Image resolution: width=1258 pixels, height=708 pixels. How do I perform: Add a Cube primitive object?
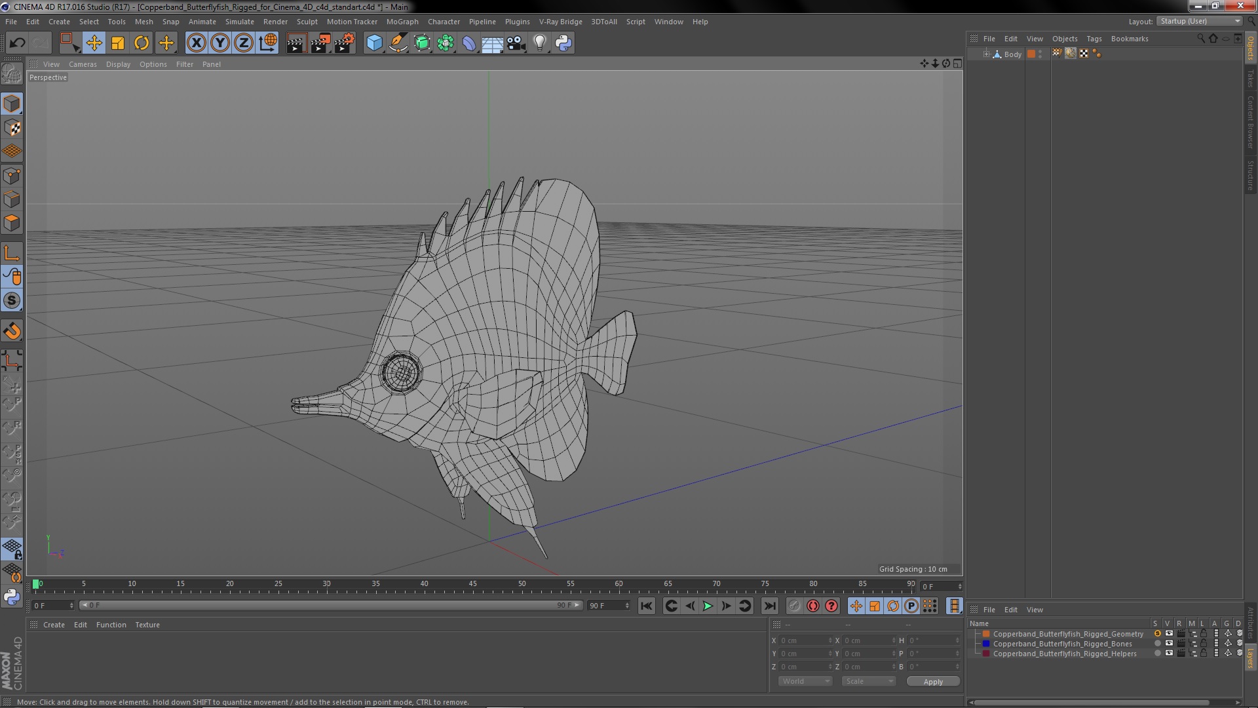coord(374,43)
